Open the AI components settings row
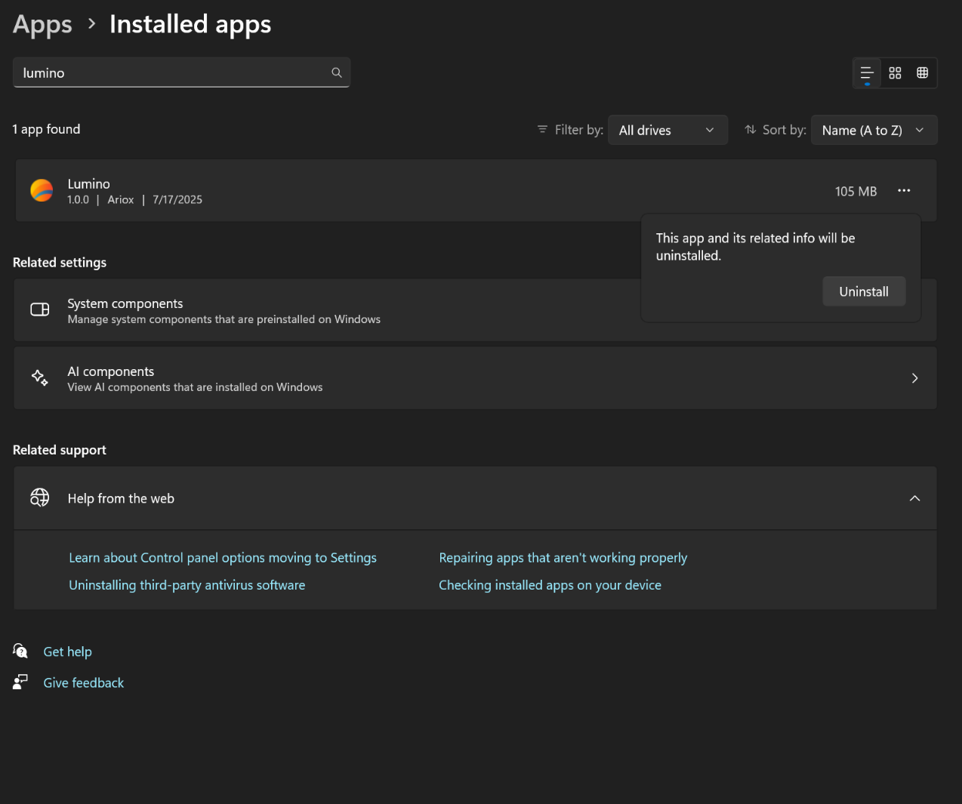This screenshot has width=962, height=804. (475, 378)
